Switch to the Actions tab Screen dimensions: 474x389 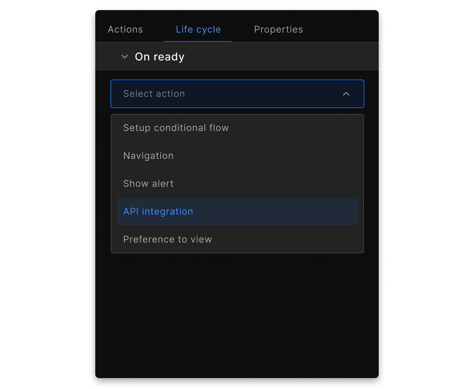tap(125, 29)
